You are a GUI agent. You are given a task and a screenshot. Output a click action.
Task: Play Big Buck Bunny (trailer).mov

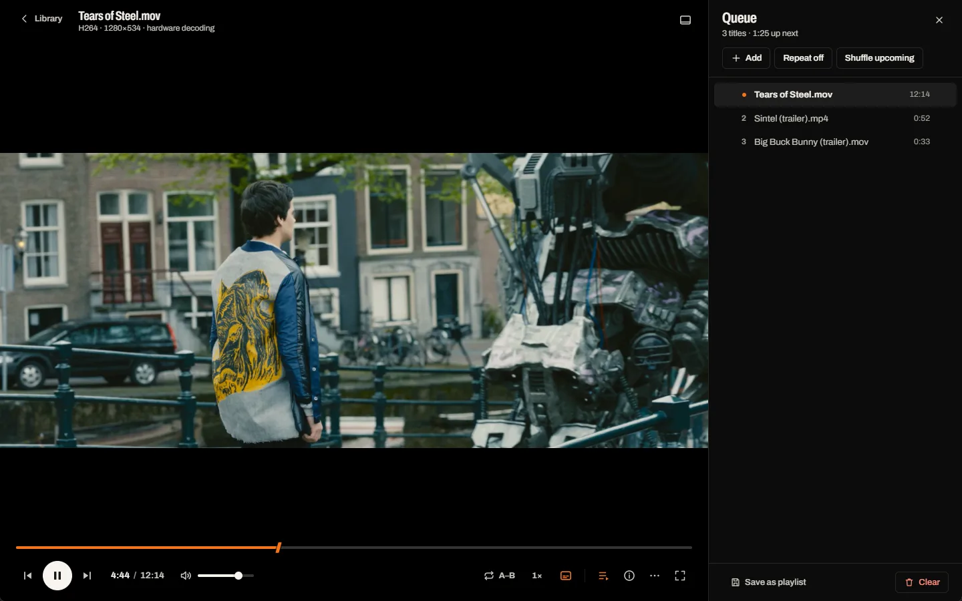[x=835, y=142]
